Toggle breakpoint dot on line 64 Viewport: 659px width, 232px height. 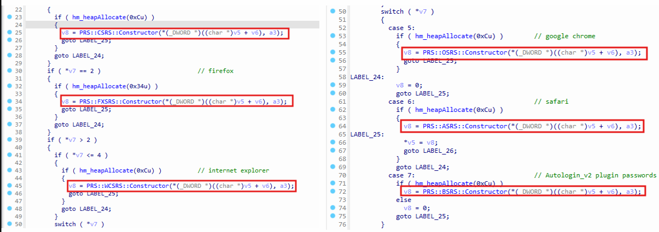click(334, 126)
